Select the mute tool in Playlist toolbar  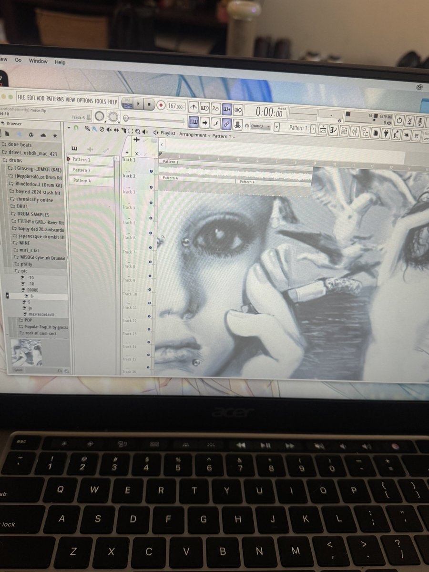click(109, 130)
